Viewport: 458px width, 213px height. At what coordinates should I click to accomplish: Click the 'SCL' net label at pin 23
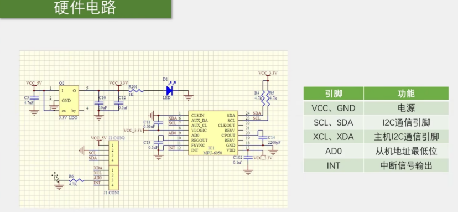[x=257, y=118]
